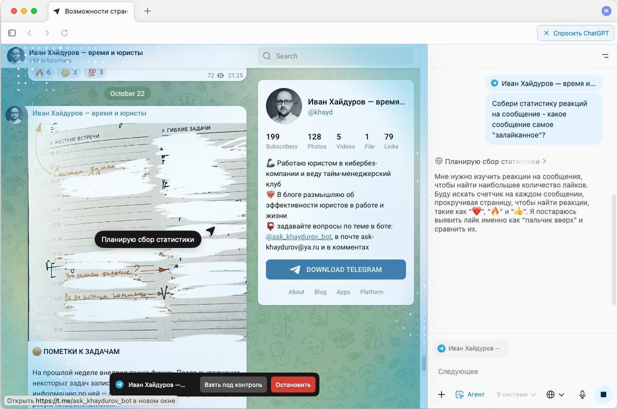Click the square stop generation button
This screenshot has width=618, height=409.
pyautogui.click(x=603, y=395)
